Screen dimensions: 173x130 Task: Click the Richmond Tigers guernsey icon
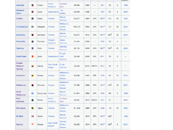click(32, 108)
